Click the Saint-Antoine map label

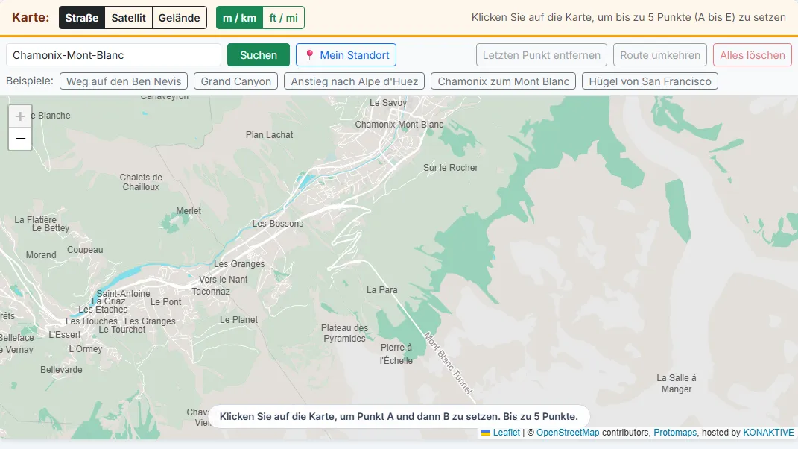123,294
